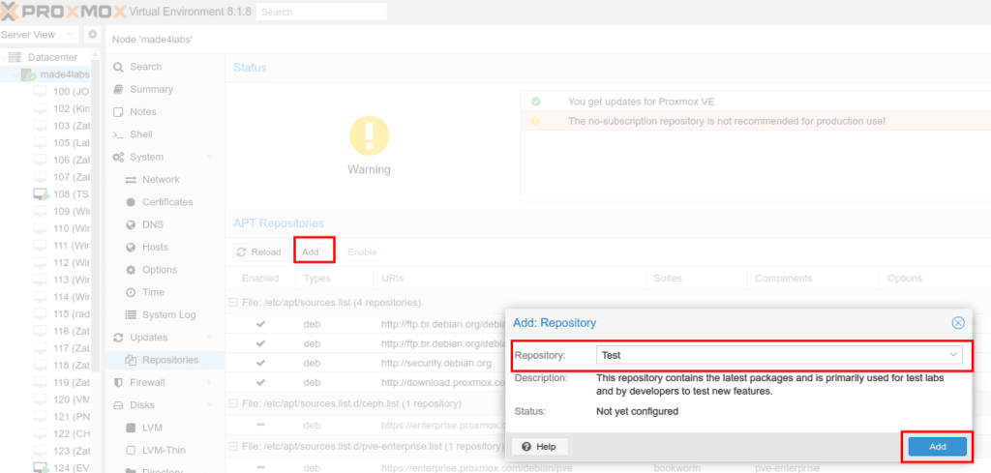Collapse the System menu section

[x=209, y=158]
